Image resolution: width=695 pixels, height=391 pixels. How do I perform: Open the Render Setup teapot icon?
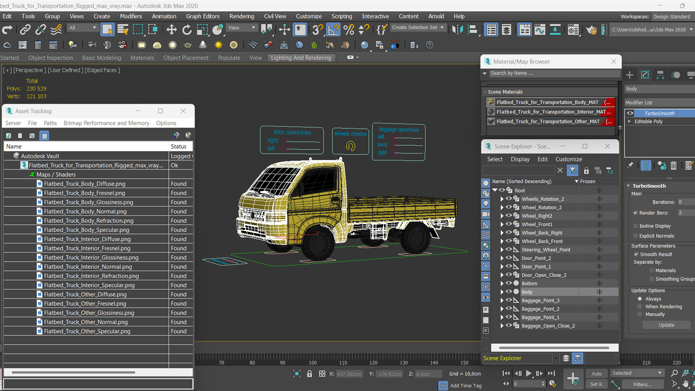pos(591,30)
